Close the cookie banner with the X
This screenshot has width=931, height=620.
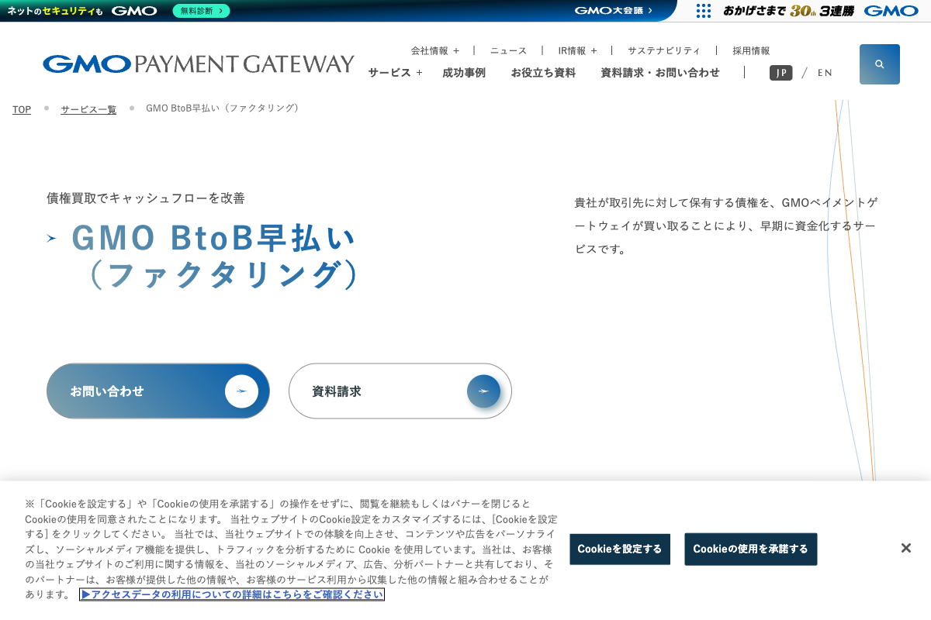tap(905, 548)
